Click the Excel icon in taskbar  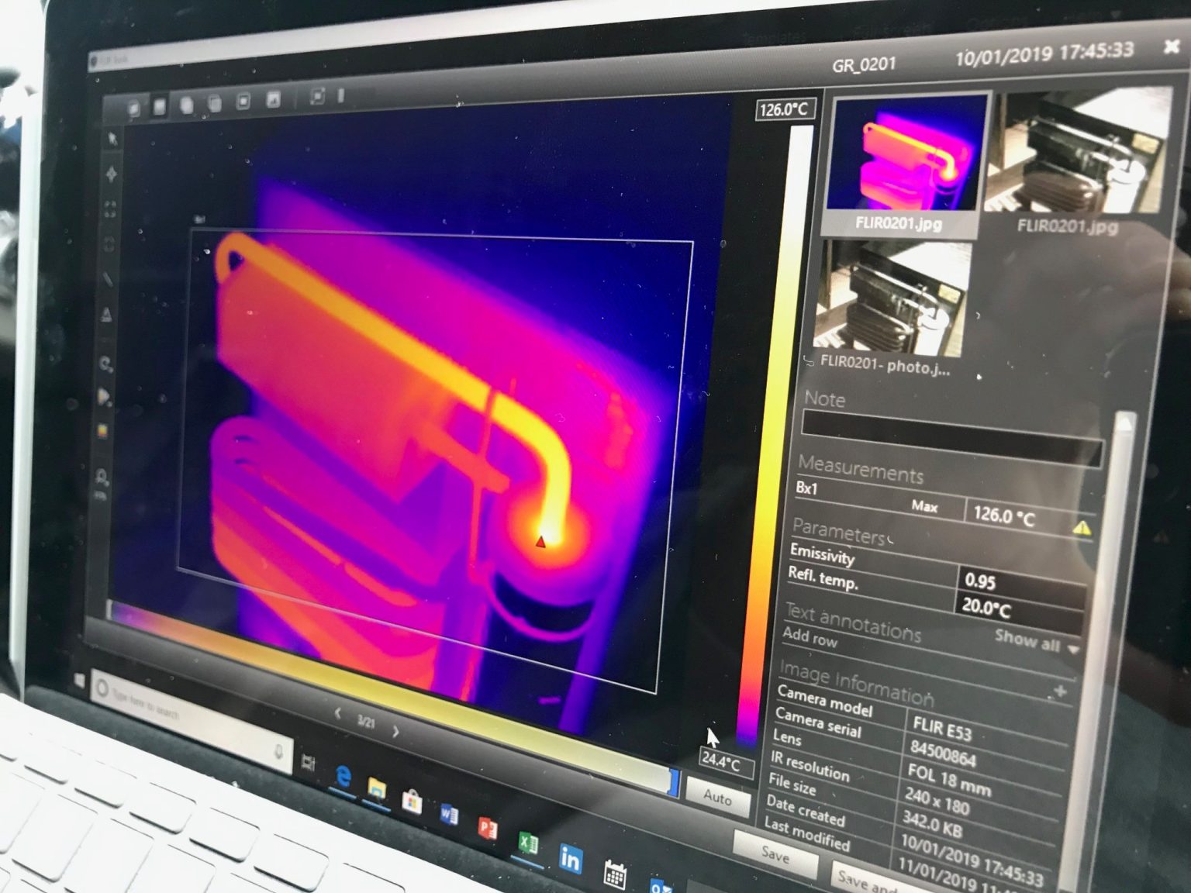tap(528, 843)
